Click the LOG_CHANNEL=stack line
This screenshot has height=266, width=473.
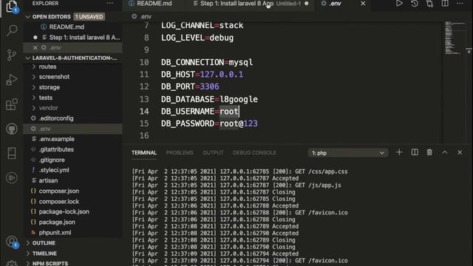pyautogui.click(x=202, y=25)
